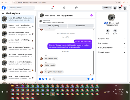Screen dimensions: 130x100
Task: Click the Aa message input field
Action: tap(70, 79)
